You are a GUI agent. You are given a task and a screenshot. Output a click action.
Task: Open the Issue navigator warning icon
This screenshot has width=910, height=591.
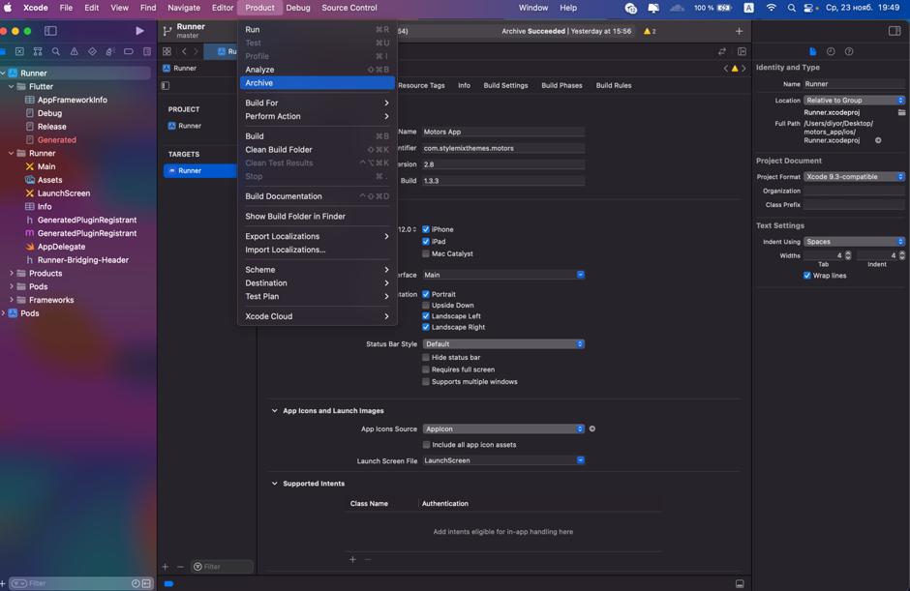(x=75, y=52)
